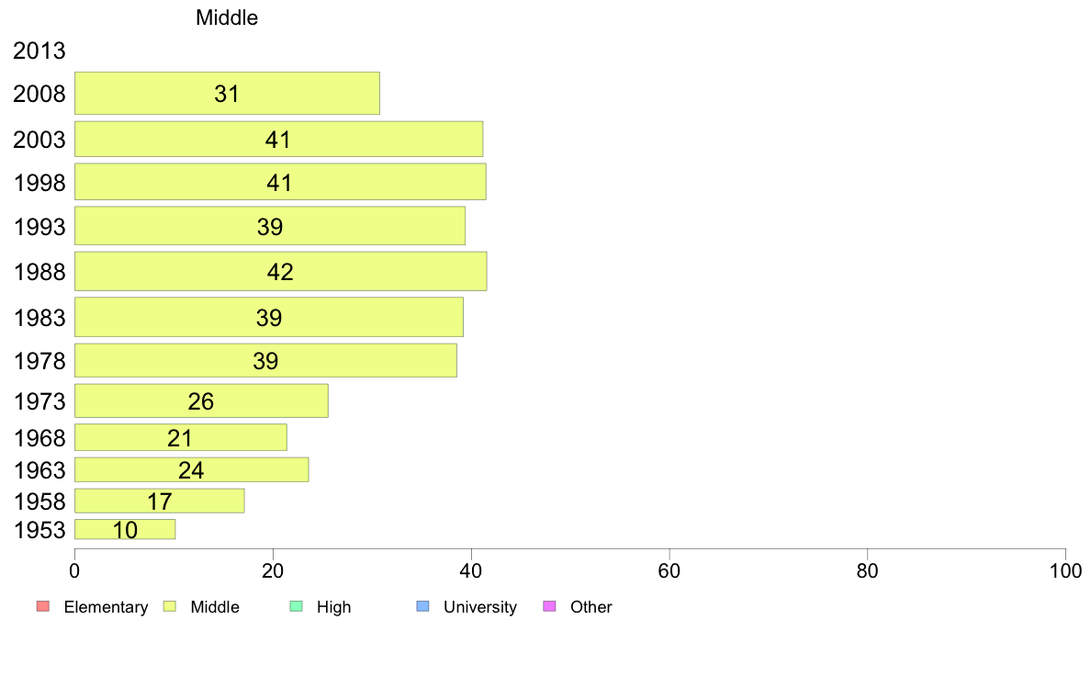1091x676 pixels.
Task: Click the 1963 bar showing 24
Action: point(191,470)
